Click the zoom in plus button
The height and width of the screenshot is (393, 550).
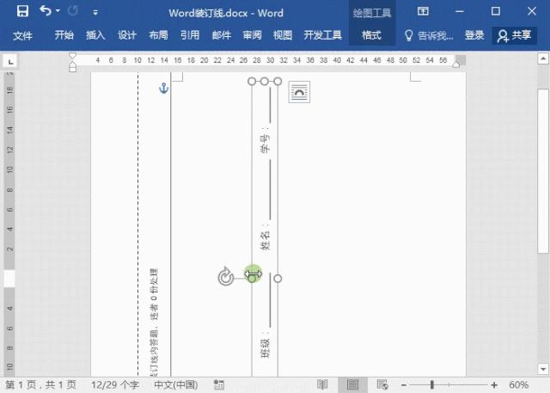tap(494, 385)
